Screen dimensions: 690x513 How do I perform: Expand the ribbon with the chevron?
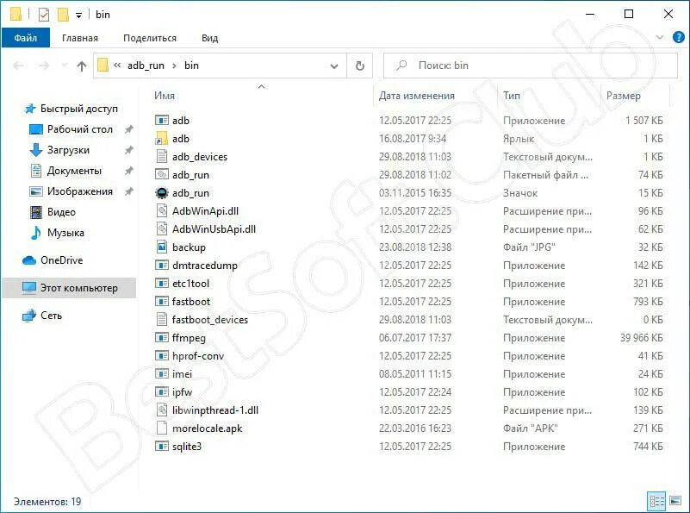point(660,37)
